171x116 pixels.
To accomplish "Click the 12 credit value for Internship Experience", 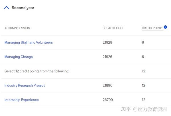I will pyautogui.click(x=144, y=100).
